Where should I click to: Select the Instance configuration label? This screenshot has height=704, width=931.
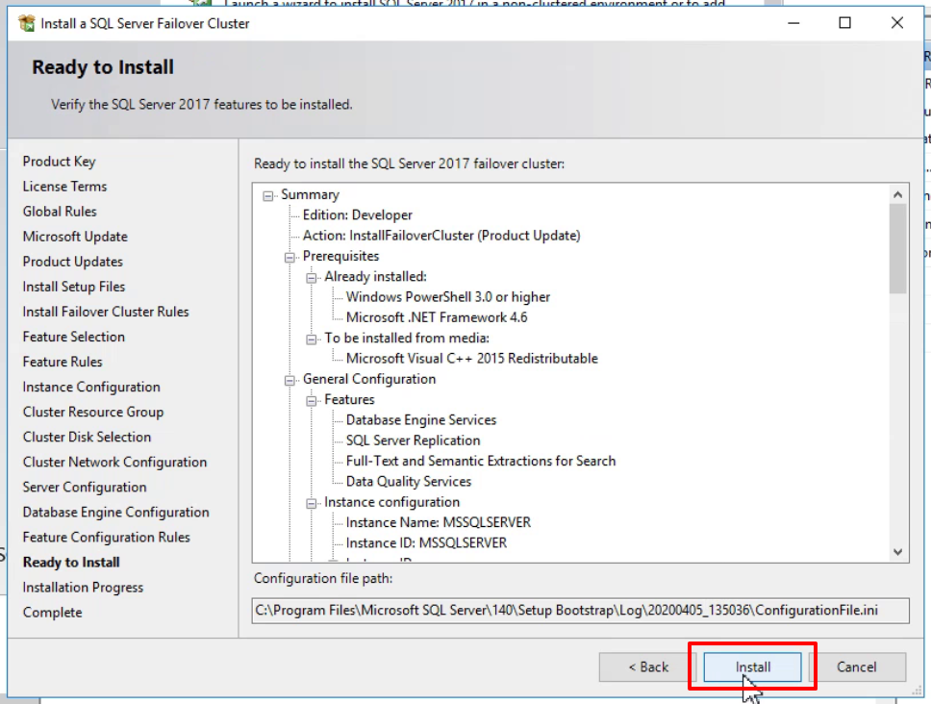point(391,502)
